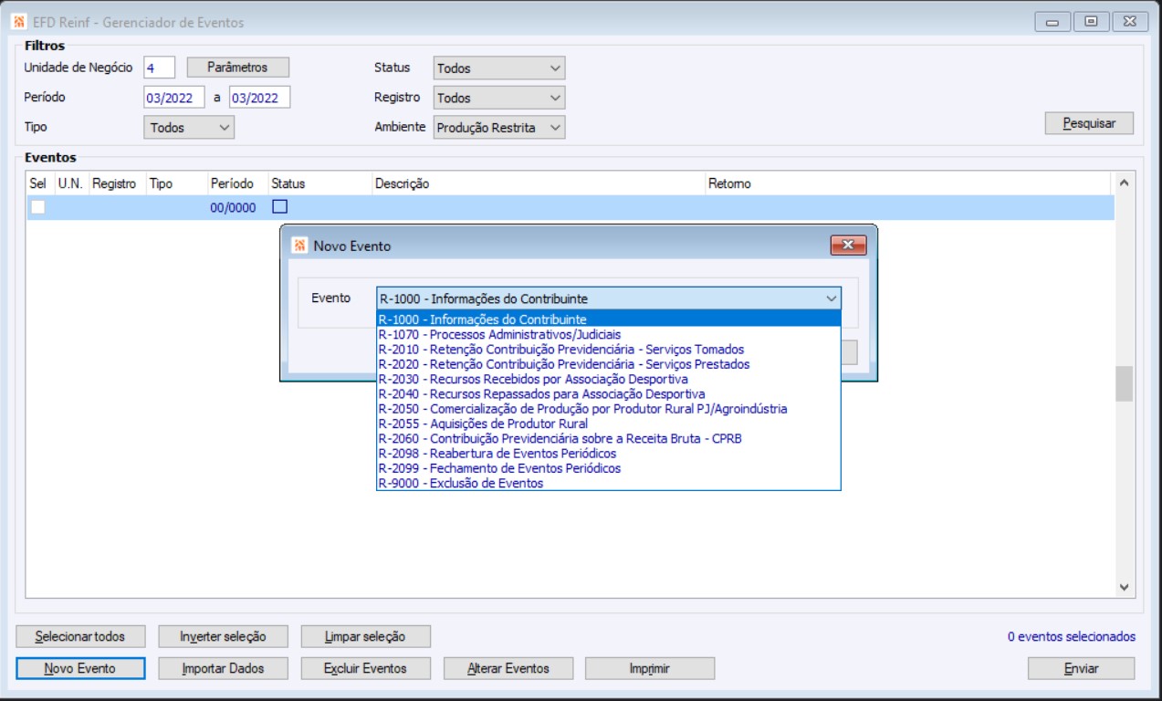1162x701 pixels.
Task: Select R-2050 Comercialização de Produção Rural
Action: (609, 409)
